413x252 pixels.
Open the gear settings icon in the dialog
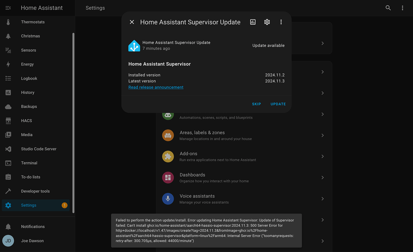(267, 22)
